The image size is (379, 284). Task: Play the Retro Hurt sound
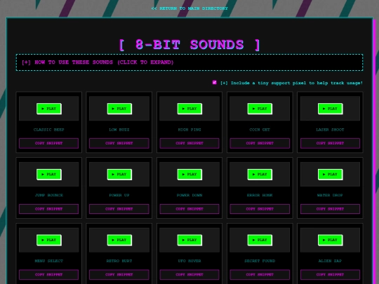[x=119, y=240]
